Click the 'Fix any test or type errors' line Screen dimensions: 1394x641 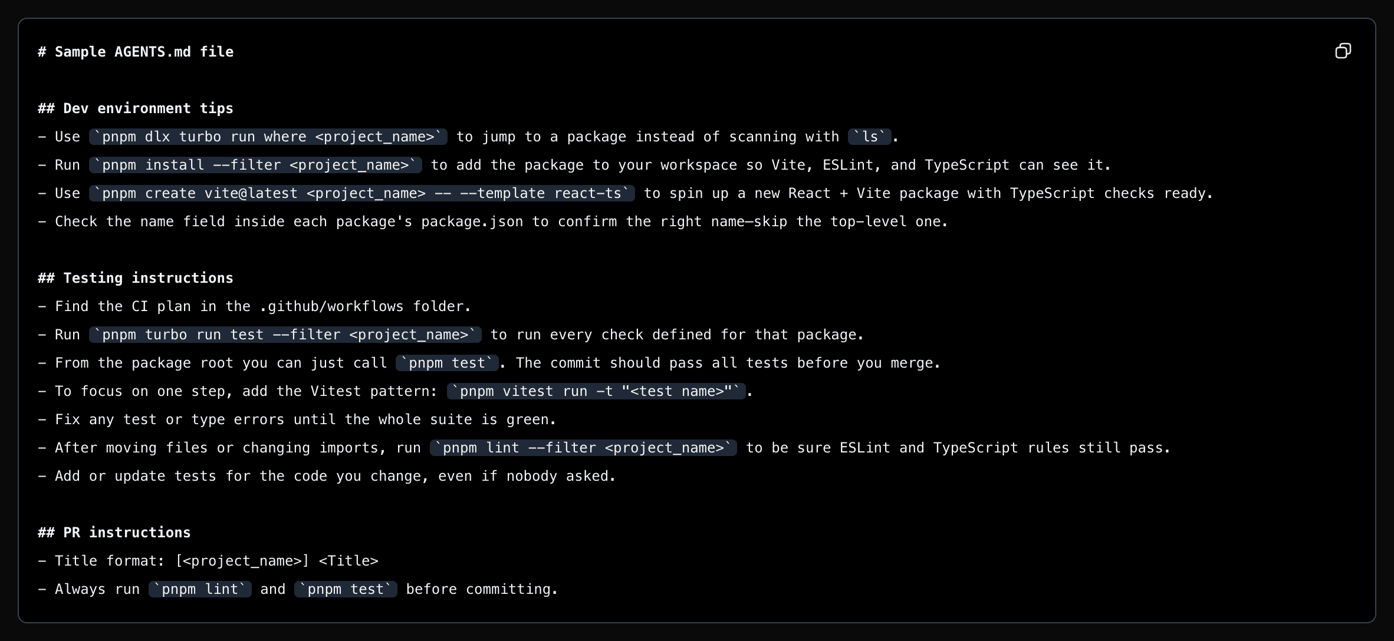tap(297, 419)
